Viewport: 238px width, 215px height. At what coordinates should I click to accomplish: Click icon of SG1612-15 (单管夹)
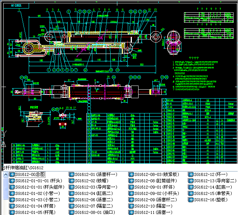[x=191, y=193]
